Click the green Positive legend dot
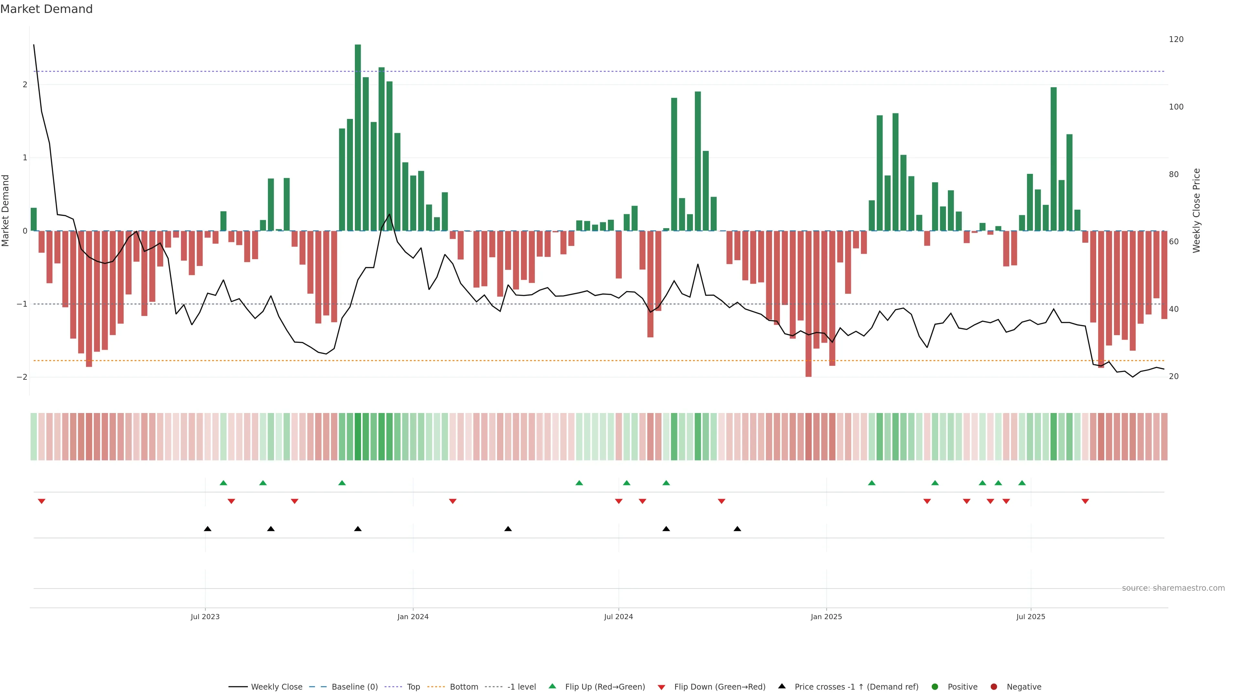Image resolution: width=1241 pixels, height=698 pixels. [x=935, y=686]
